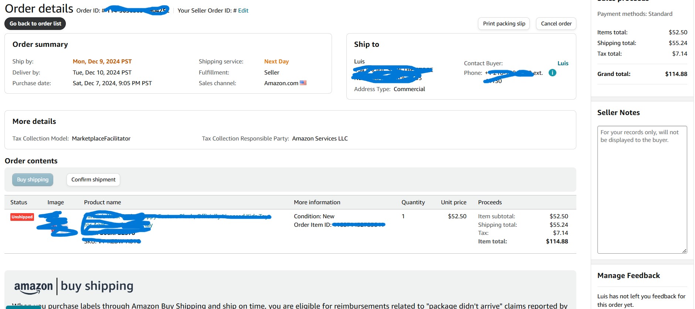
Task: Click Payment methods: Standard text
Action: (x=635, y=14)
